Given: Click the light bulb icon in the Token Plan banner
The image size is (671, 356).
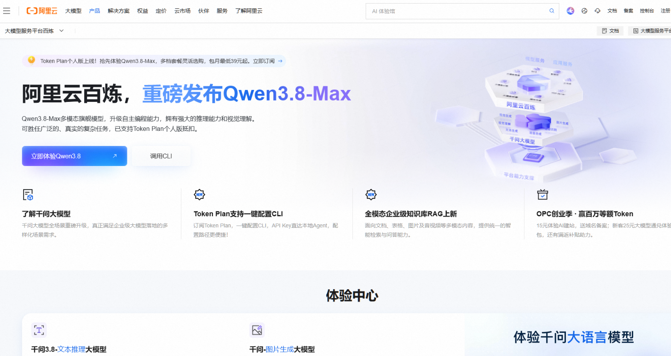Looking at the screenshot, I should click(31, 60).
